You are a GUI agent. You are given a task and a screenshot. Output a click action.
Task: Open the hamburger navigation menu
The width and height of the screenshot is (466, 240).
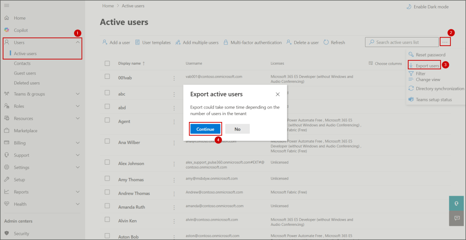[6, 6]
